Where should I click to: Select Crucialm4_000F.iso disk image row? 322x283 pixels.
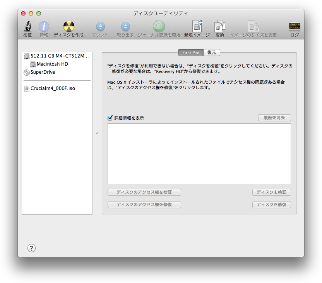[x=57, y=88]
